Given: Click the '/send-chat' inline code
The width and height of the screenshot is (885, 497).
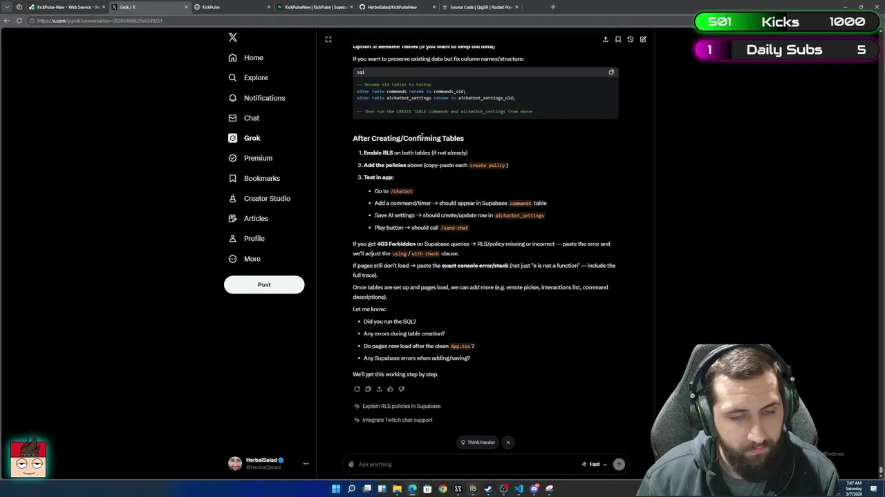Looking at the screenshot, I should [454, 228].
